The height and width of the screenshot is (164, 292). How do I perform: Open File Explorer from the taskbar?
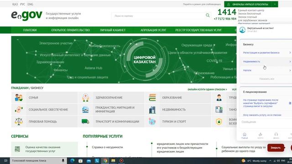(113, 161)
